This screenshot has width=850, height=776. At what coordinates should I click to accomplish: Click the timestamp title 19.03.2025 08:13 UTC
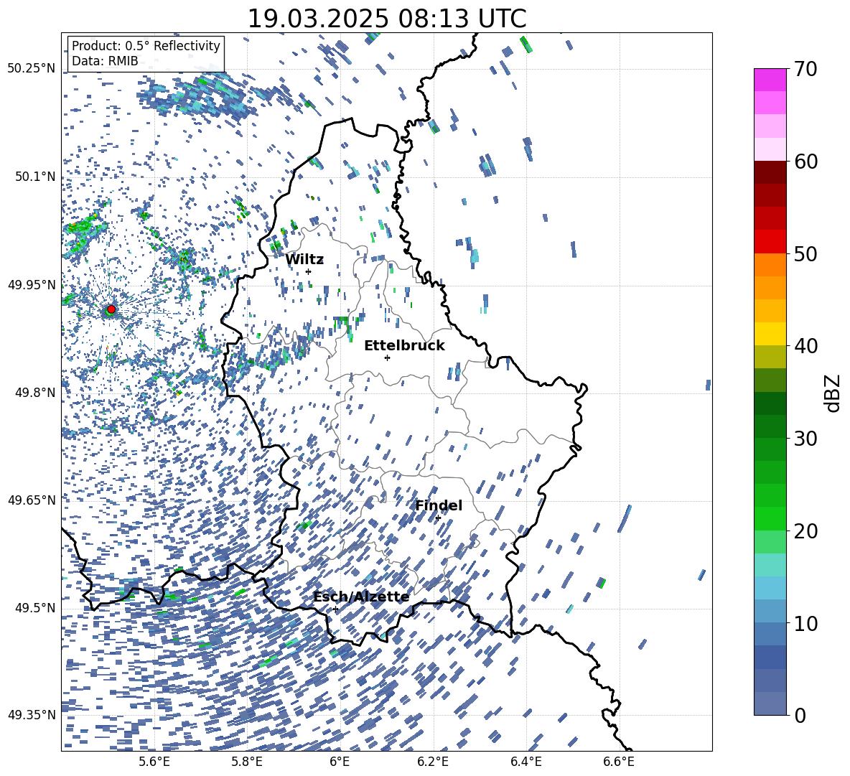386,19
